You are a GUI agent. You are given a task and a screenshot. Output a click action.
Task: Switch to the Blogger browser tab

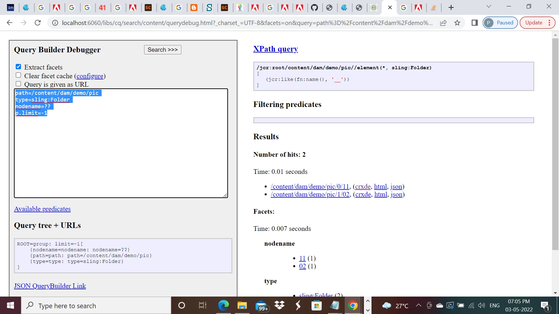194,8
